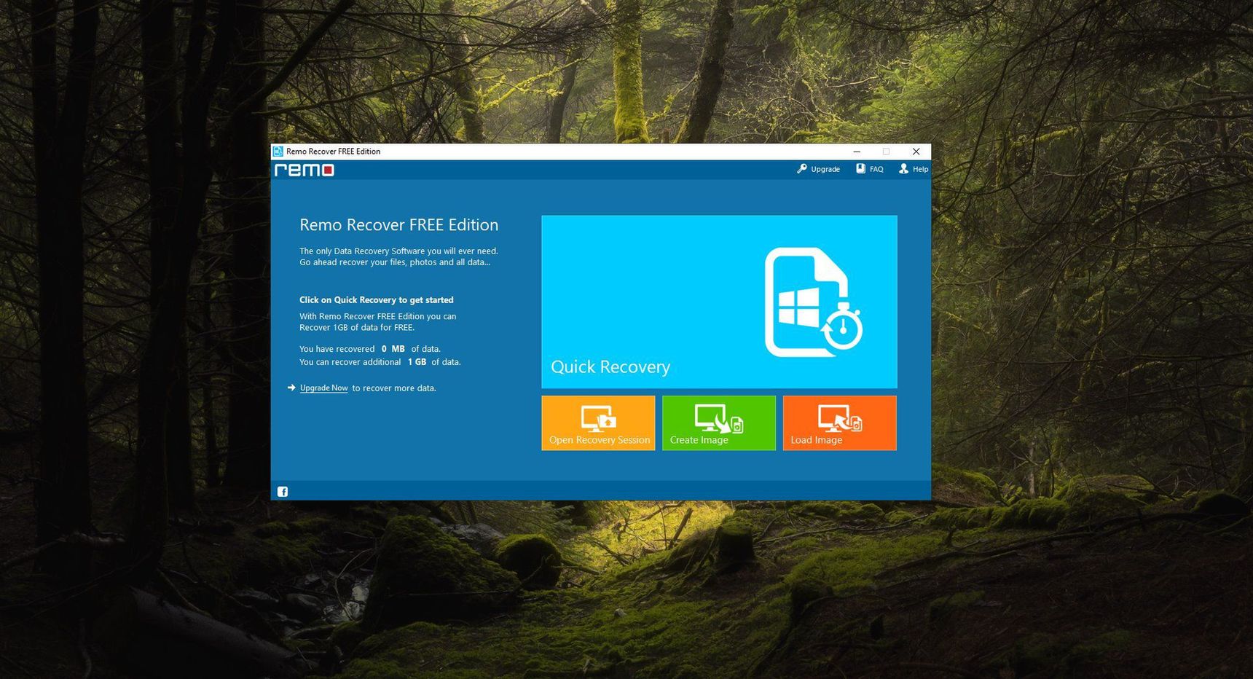
Task: Open the Upgrade option with key icon
Action: coord(819,169)
